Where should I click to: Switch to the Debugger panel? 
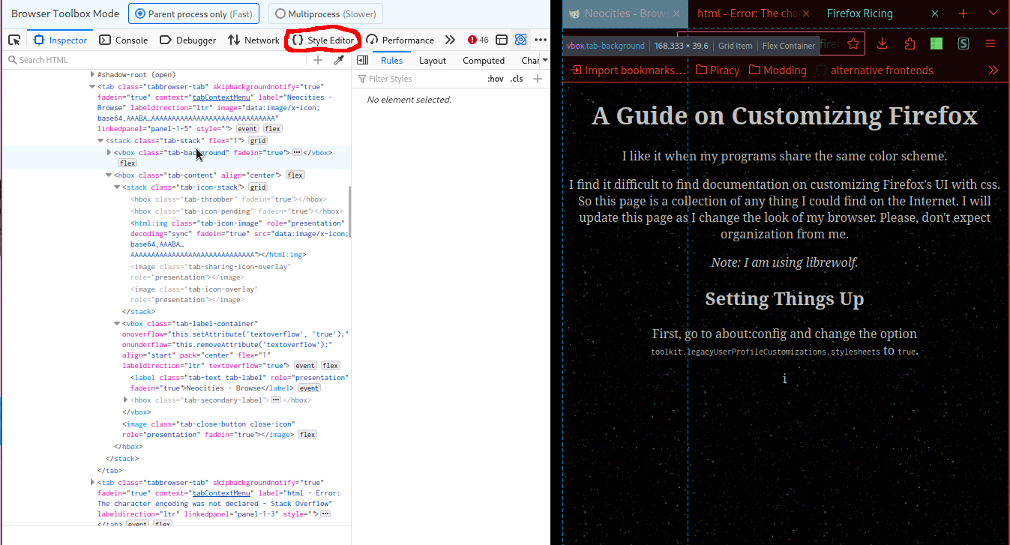[187, 40]
